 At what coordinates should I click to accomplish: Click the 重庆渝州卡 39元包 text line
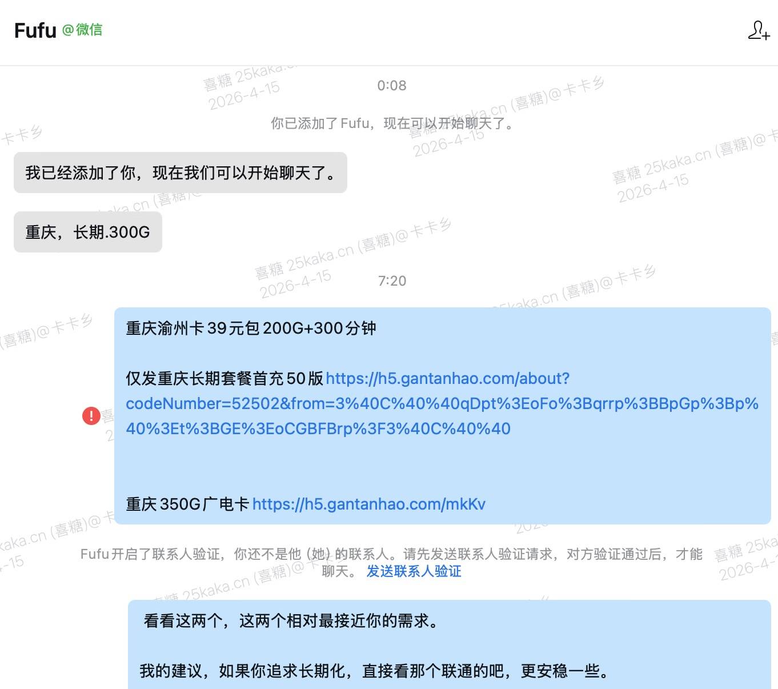point(251,329)
